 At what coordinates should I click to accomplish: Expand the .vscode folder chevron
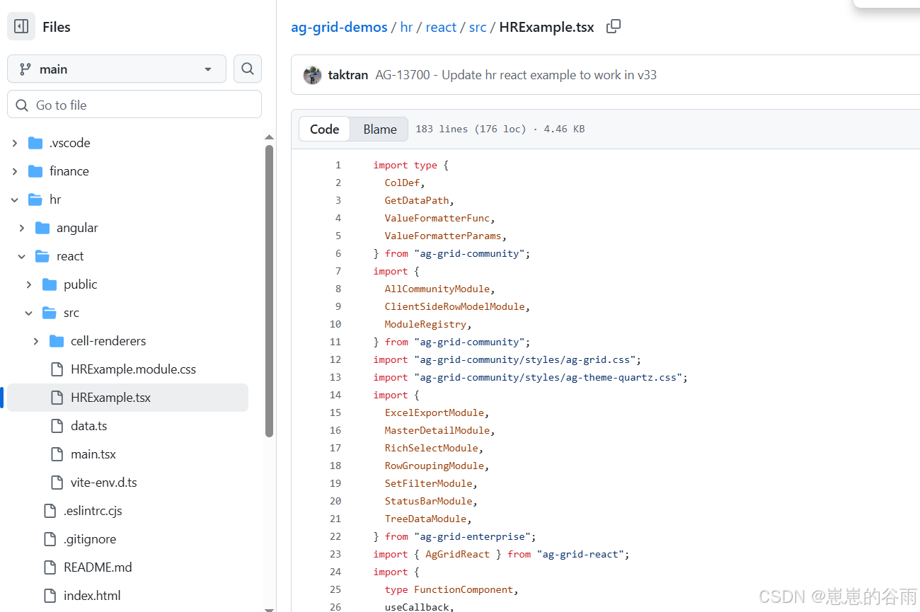[x=15, y=143]
